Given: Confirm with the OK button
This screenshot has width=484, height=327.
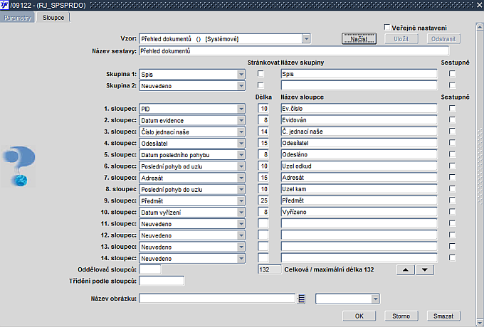Looking at the screenshot, I should [359, 316].
